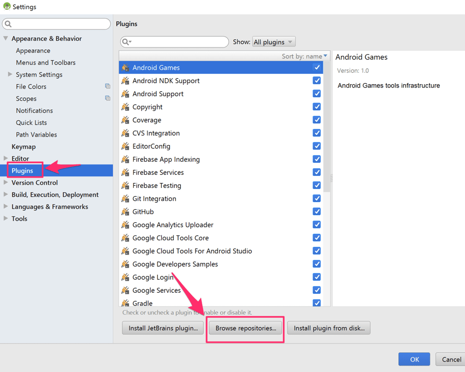
Task: Open the Menus and Toolbars settings
Action: point(46,62)
